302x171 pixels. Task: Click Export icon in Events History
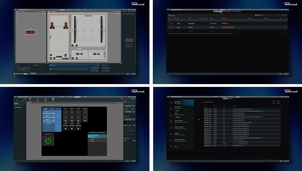click(x=274, y=101)
